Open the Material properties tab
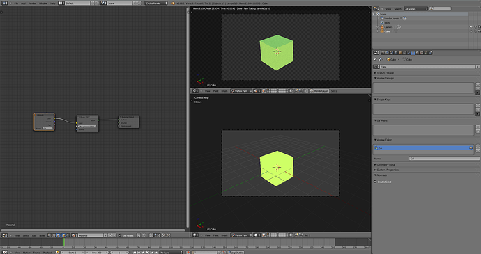Image resolution: width=481 pixels, height=254 pixels. pyautogui.click(x=417, y=53)
